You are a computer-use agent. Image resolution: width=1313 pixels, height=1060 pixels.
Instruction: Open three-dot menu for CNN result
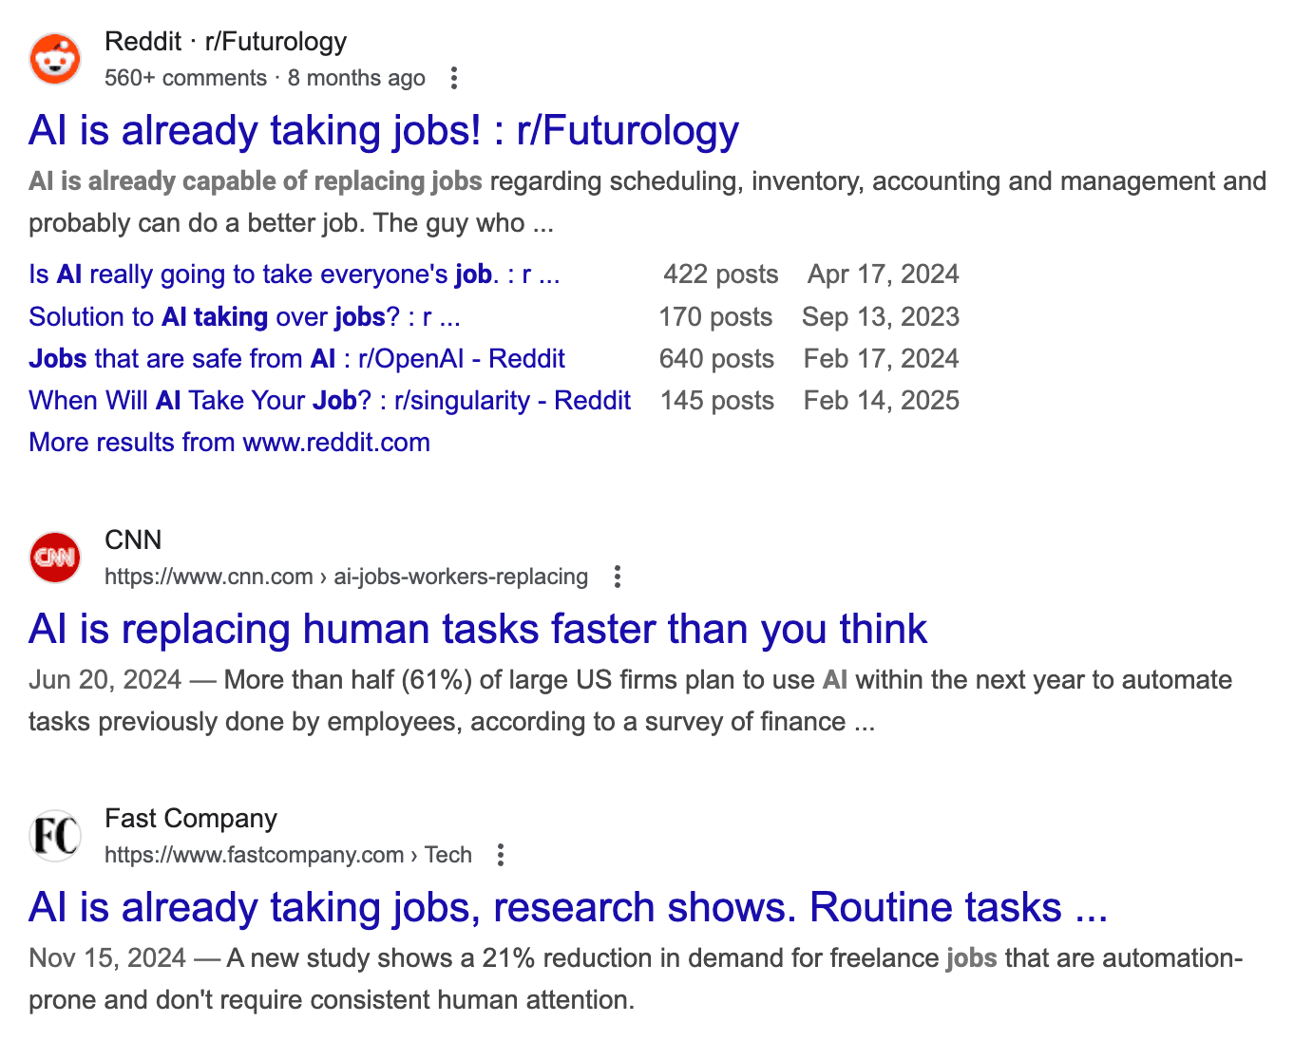coord(618,577)
